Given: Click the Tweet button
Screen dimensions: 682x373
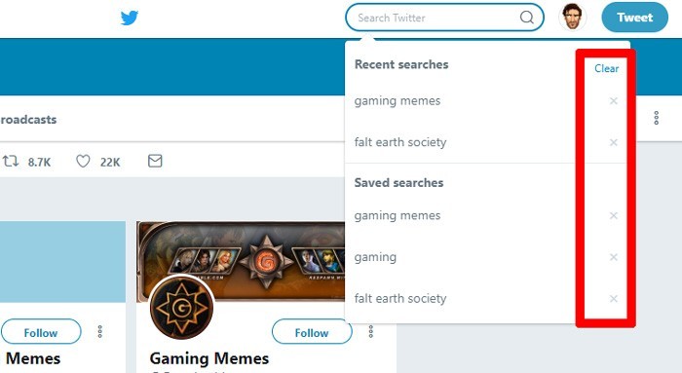Looking at the screenshot, I should click(634, 18).
